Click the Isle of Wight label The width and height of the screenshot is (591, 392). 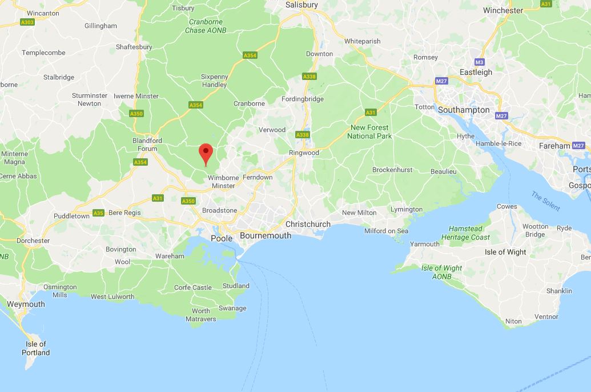tap(505, 252)
